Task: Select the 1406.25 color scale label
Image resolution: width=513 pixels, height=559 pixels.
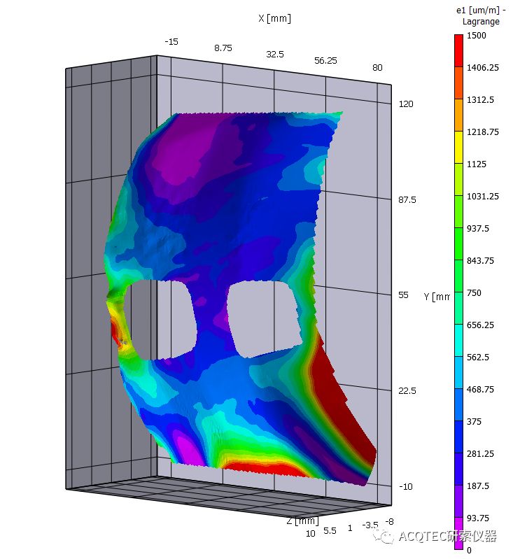Action: click(x=483, y=68)
